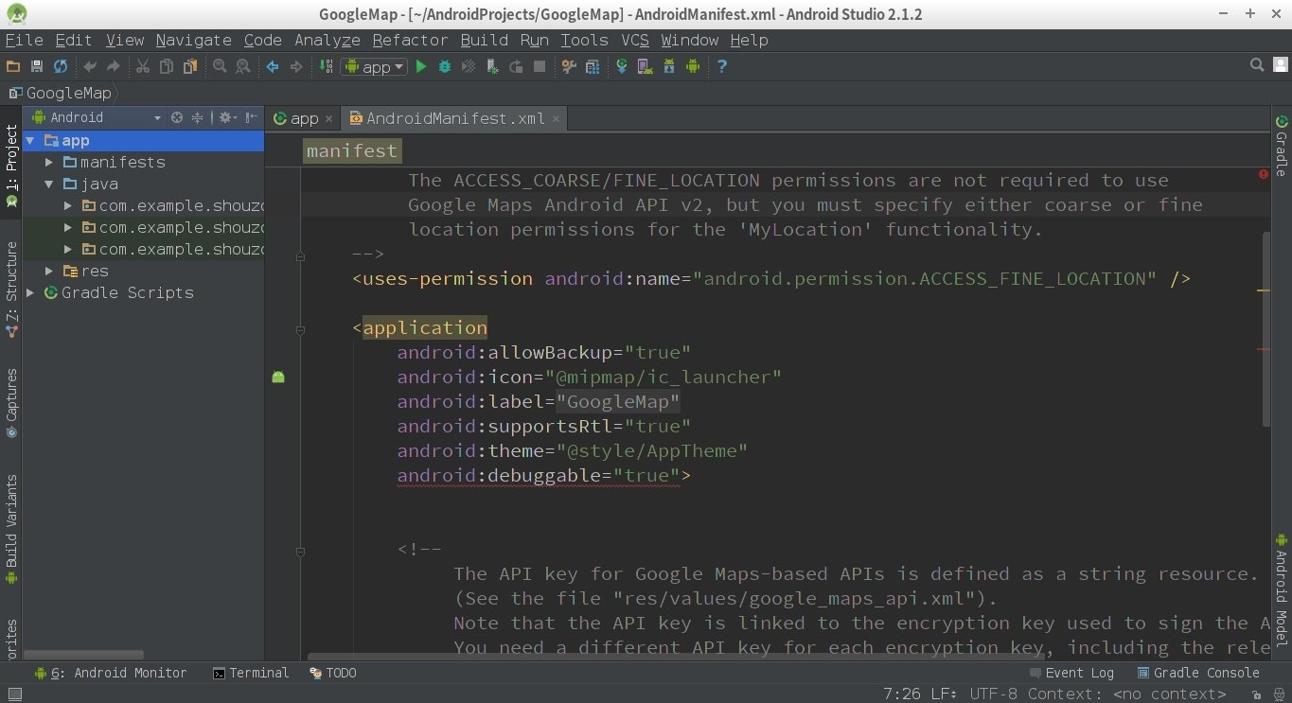
Task: Fold the application tag in gutter
Action: pyautogui.click(x=300, y=330)
